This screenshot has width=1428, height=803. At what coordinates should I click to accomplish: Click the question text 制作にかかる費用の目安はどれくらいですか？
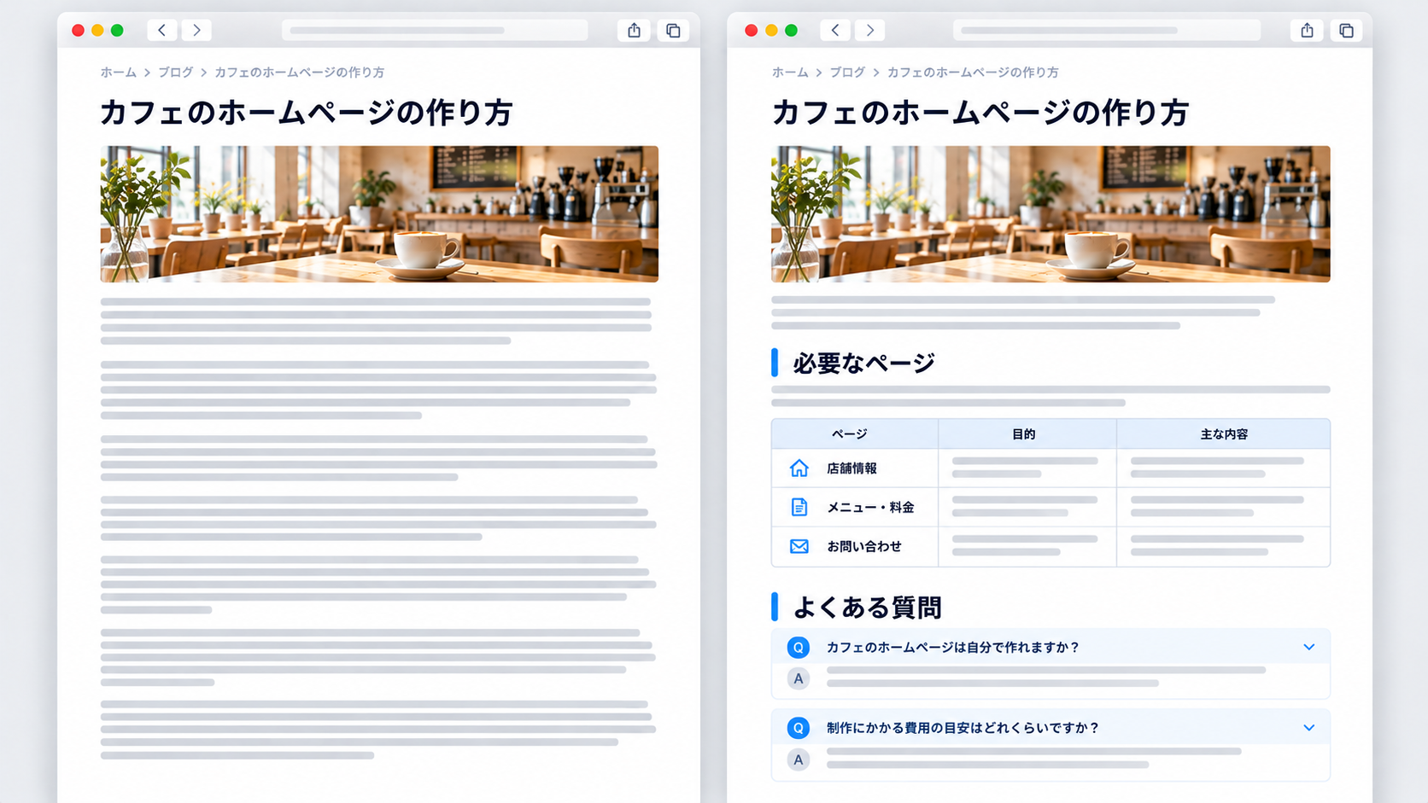pyautogui.click(x=963, y=728)
